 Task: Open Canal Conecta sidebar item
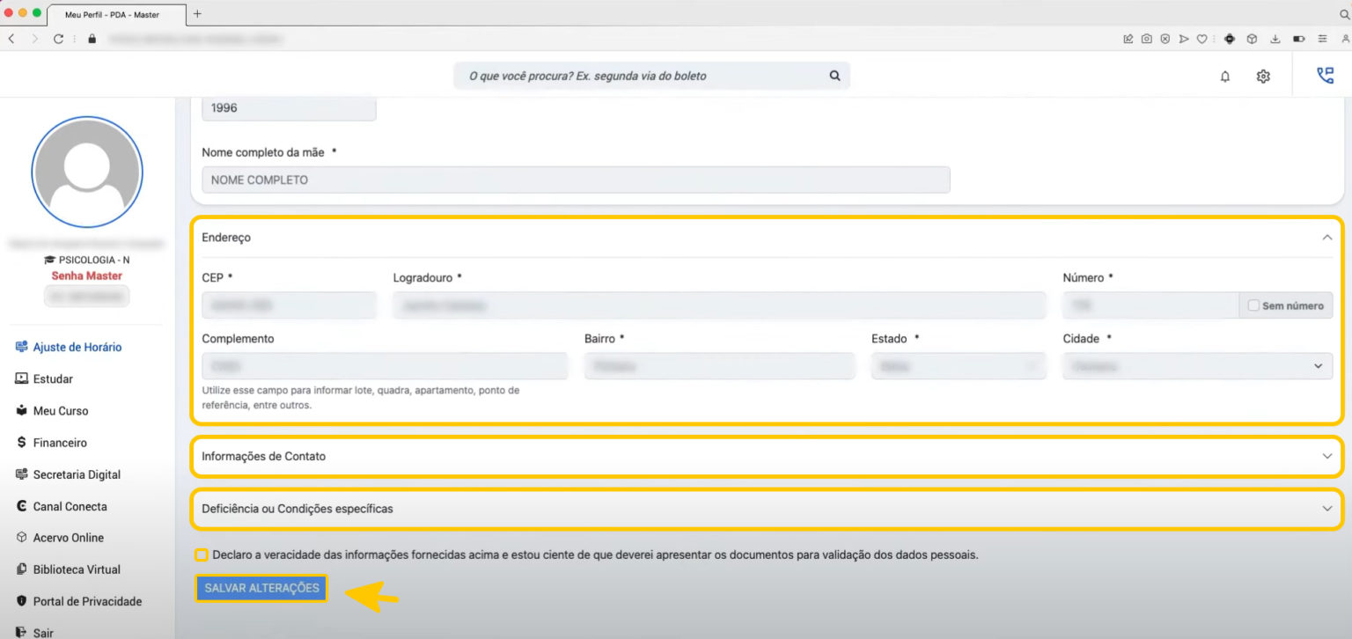click(62, 506)
